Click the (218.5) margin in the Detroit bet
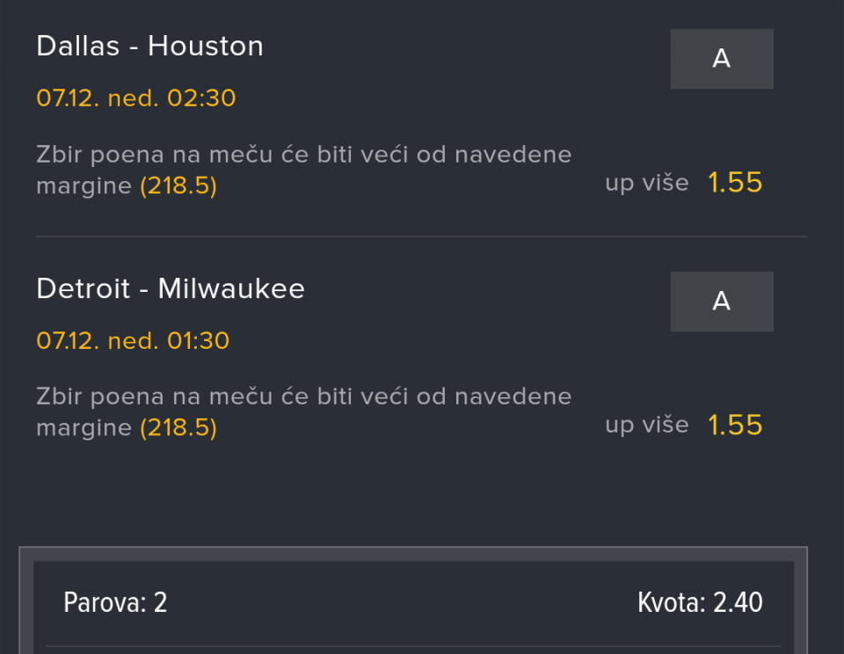The width and height of the screenshot is (844, 654). coord(178,429)
